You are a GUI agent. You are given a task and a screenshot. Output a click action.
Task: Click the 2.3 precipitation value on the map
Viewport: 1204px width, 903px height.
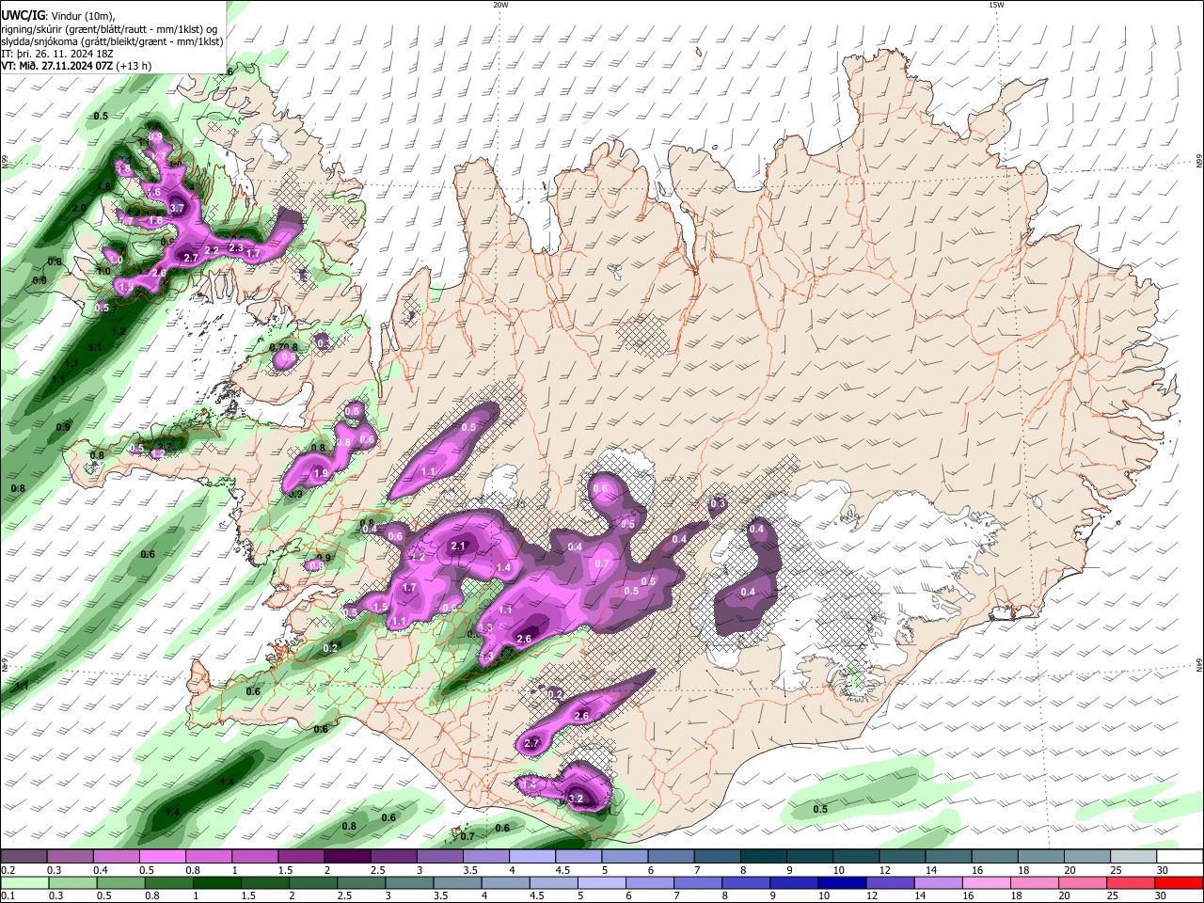click(236, 246)
